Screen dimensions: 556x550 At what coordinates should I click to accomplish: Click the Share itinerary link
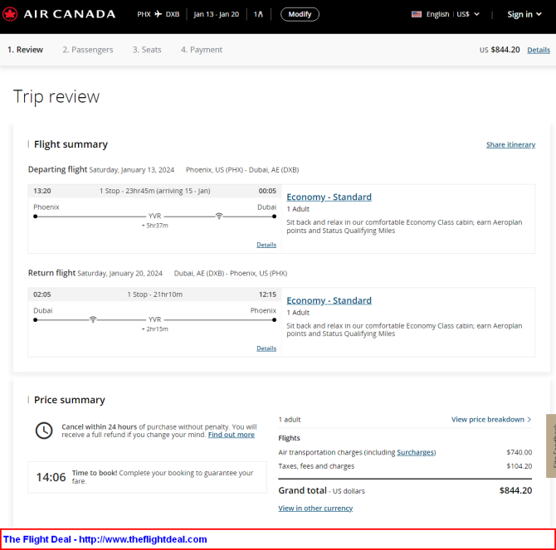[x=510, y=144]
